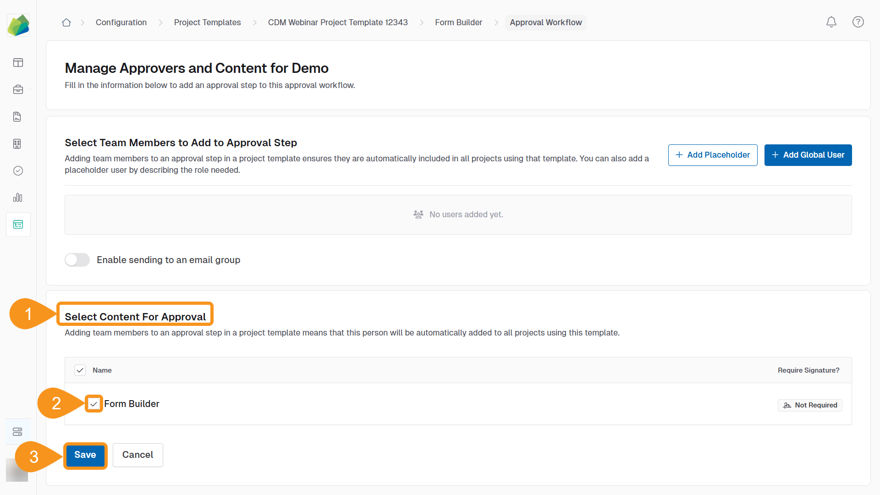Viewport: 880px width, 495px height.
Task: Uncheck the Form Builder checkbox
Action: tap(94, 404)
